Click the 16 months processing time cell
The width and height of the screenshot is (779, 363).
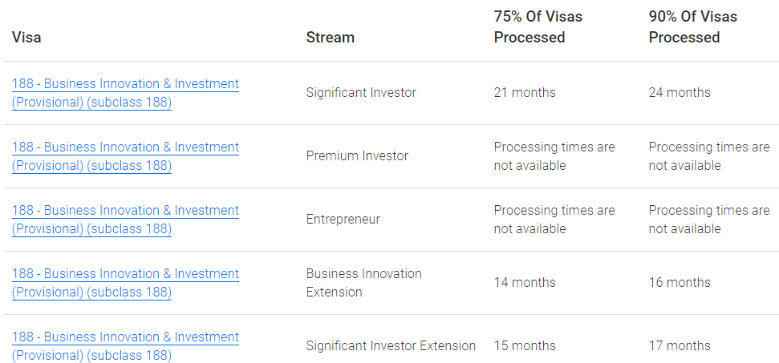680,283
